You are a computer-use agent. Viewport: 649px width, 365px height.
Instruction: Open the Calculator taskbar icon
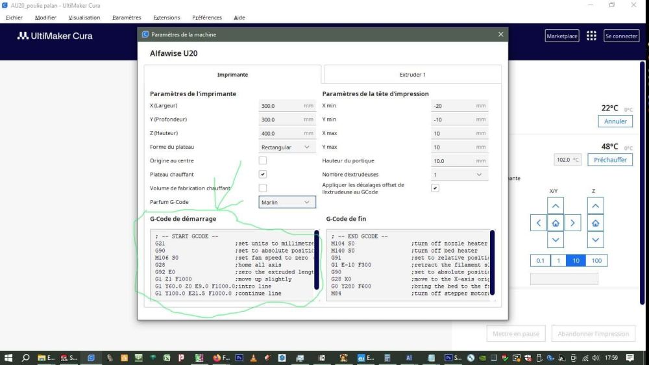tap(387, 358)
